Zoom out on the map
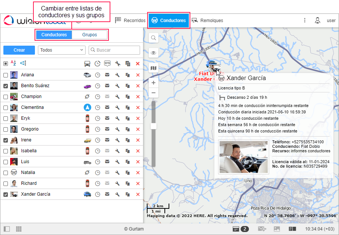The image size is (339, 235). click(x=154, y=93)
